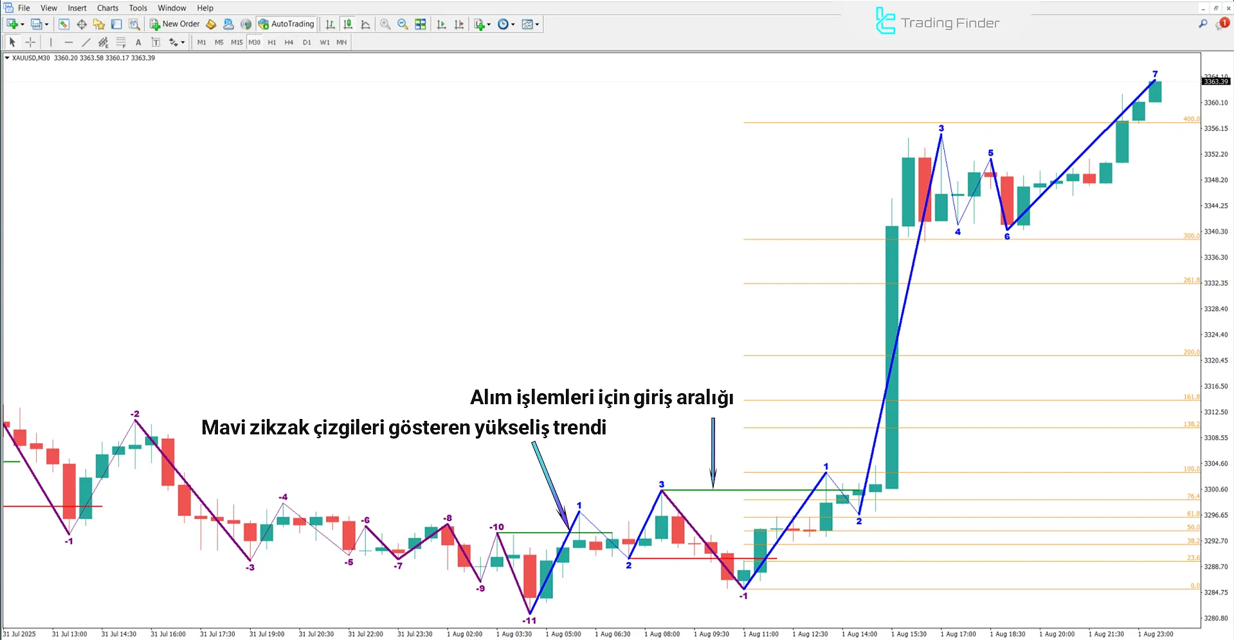Enable chart auto scroll
This screenshot has height=640, width=1234.
[x=441, y=24]
